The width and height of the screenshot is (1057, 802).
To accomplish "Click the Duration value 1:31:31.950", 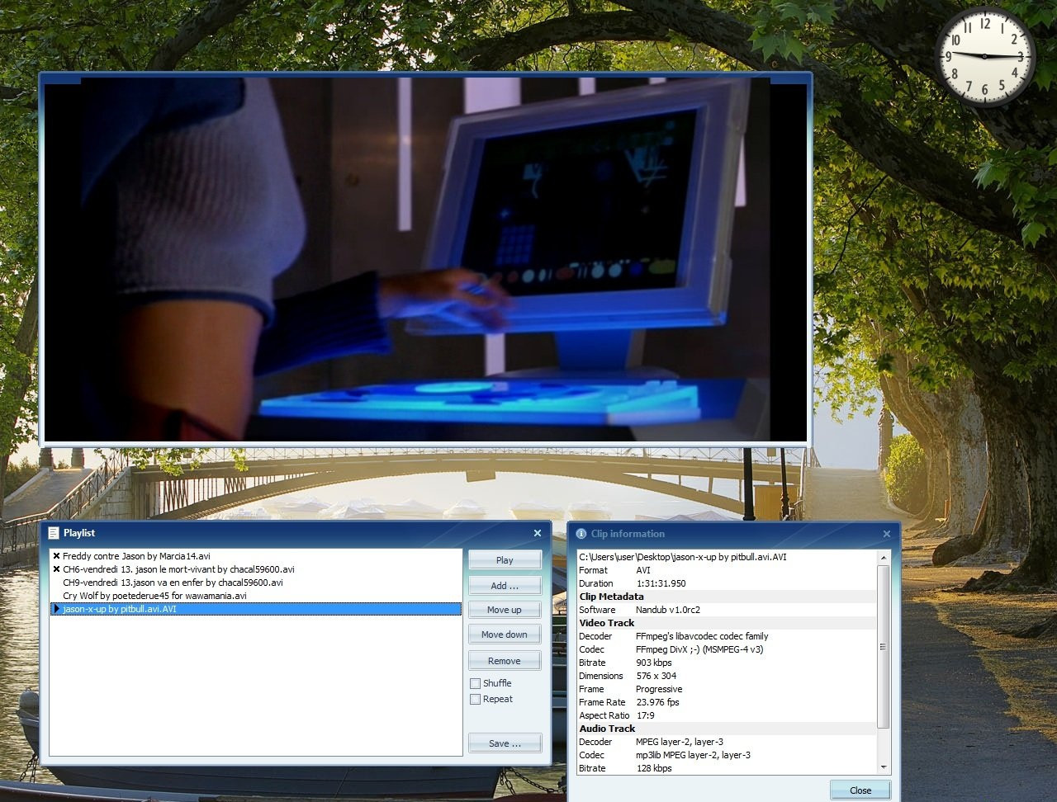I will click(661, 583).
